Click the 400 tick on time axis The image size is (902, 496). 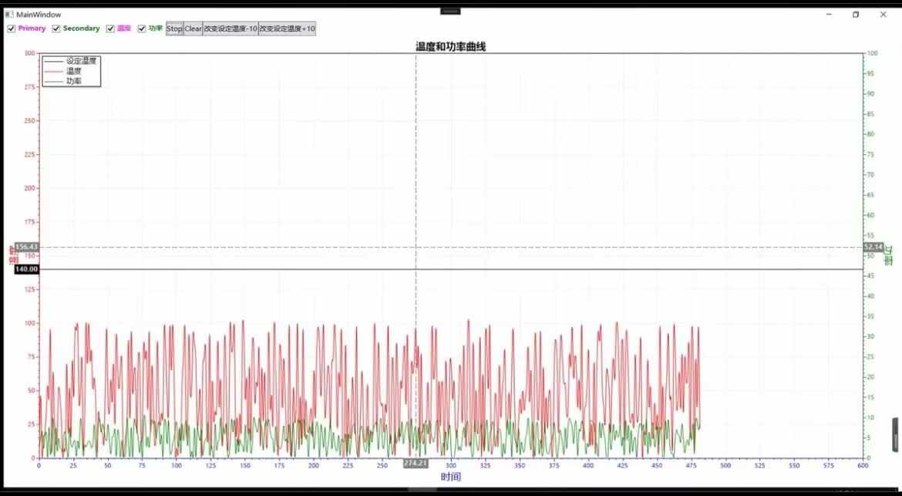point(587,465)
